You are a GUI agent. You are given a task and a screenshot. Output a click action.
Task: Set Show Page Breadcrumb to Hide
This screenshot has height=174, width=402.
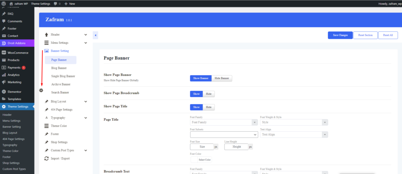point(209,94)
